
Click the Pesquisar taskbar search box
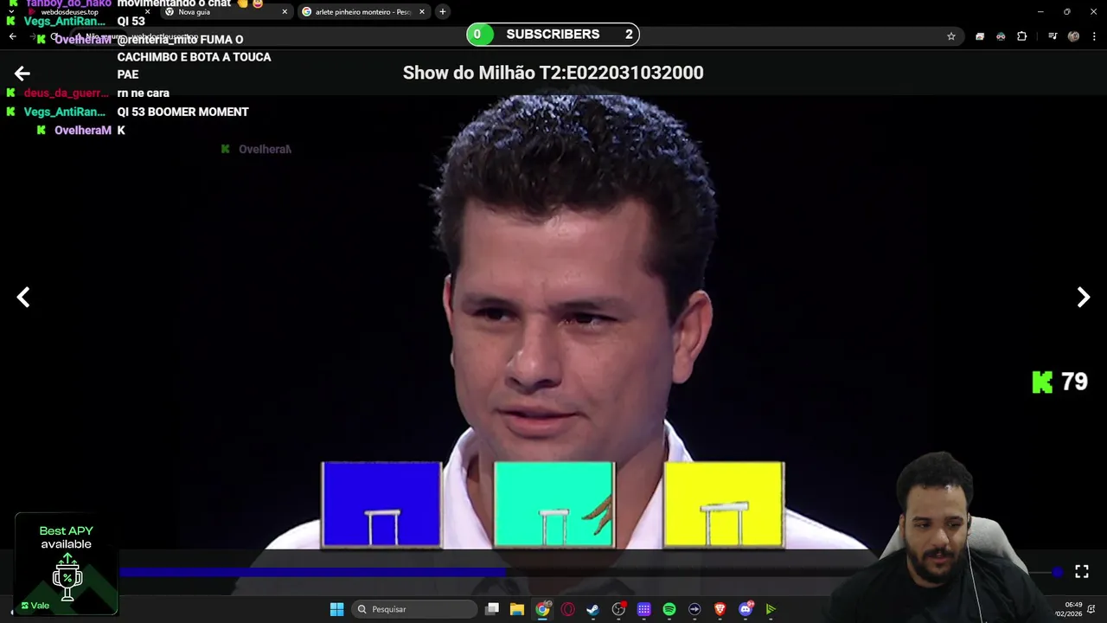pos(414,609)
